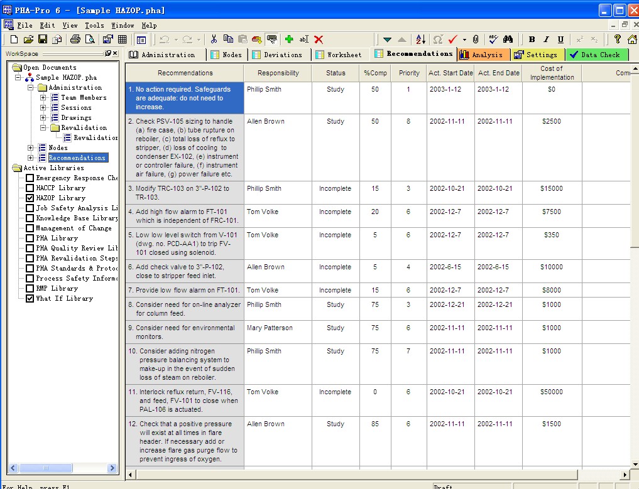The image size is (639, 489).
Task: Open the Tools menu
Action: point(94,25)
